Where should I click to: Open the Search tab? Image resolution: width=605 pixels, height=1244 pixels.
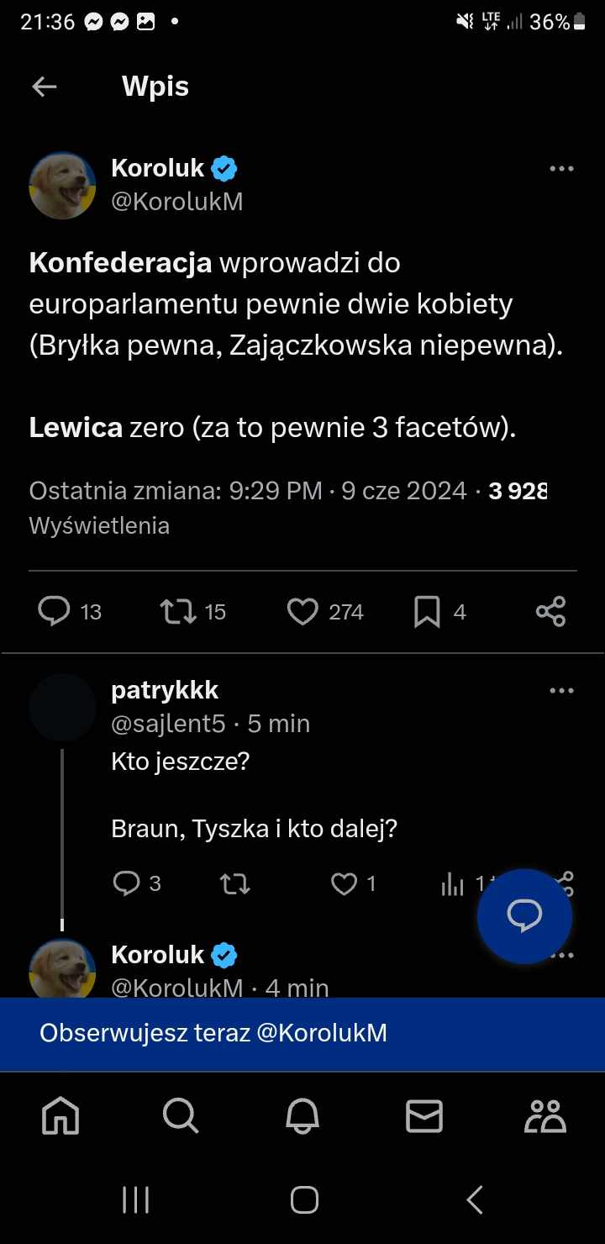click(181, 1117)
